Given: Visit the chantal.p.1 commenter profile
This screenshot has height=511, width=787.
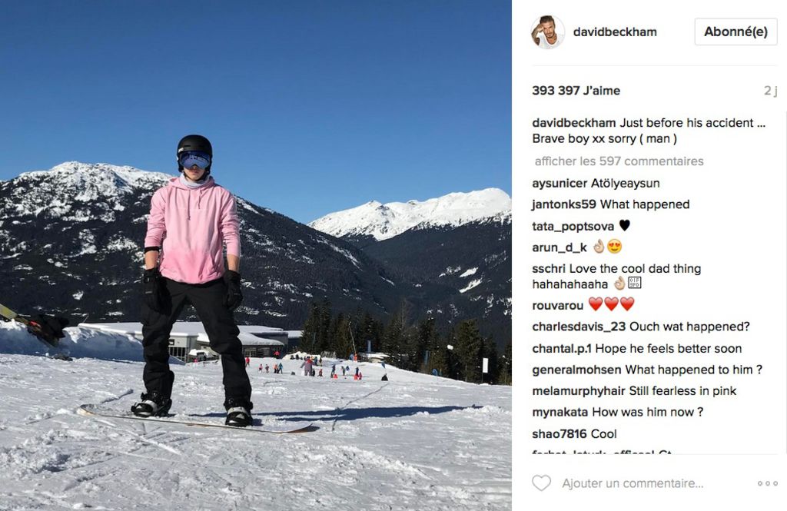Looking at the screenshot, I should click(562, 348).
